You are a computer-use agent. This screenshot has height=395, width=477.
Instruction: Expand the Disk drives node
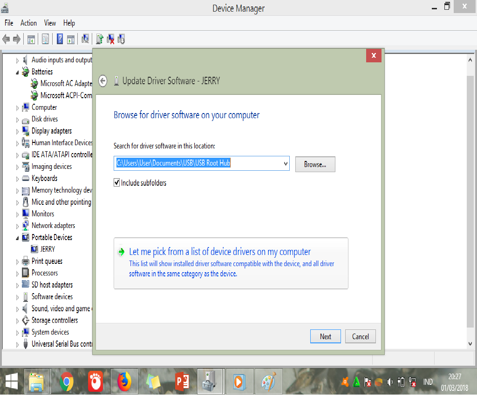(17, 120)
